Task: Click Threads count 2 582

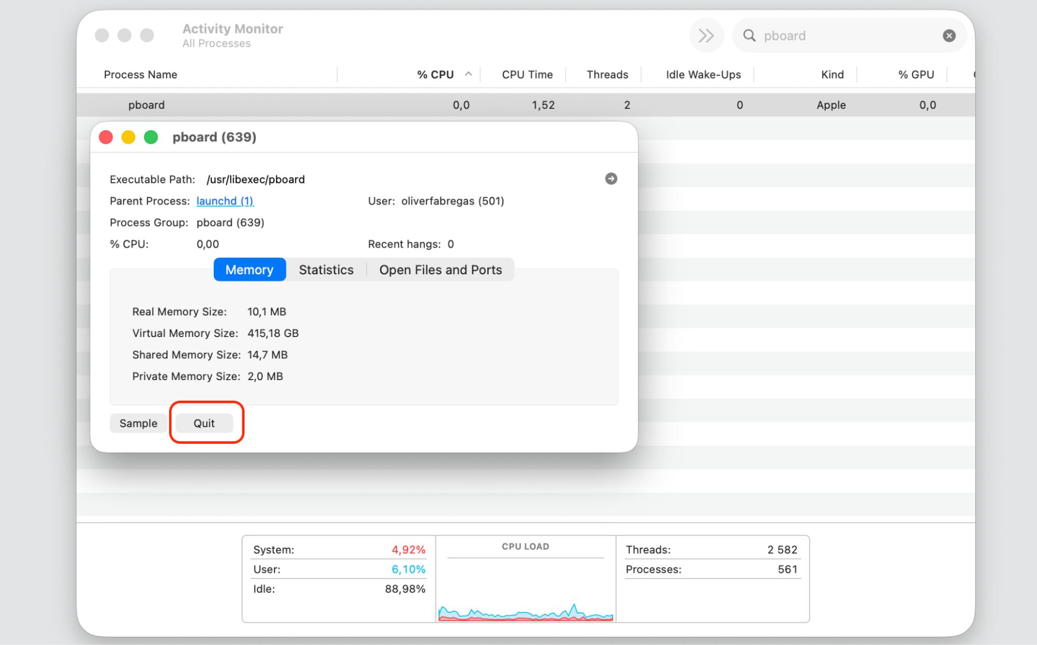Action: coord(782,550)
